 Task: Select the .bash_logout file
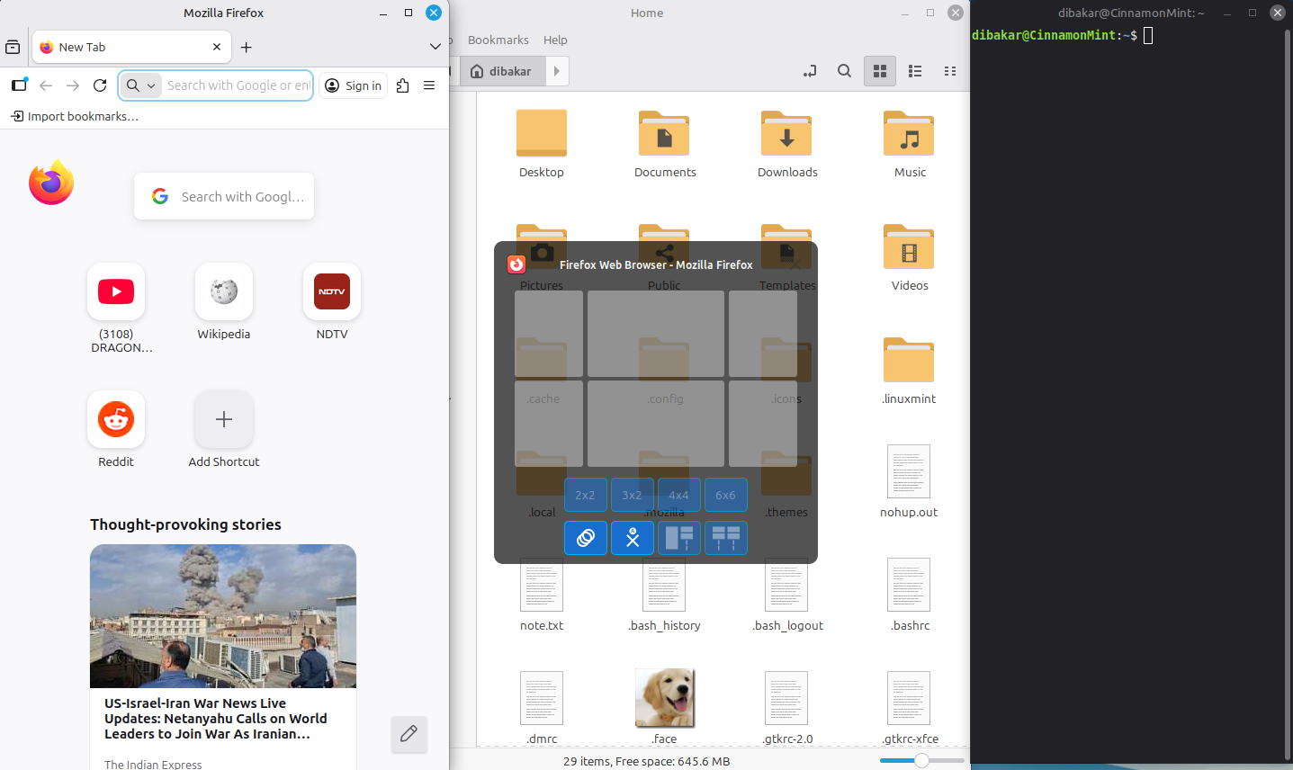(787, 595)
